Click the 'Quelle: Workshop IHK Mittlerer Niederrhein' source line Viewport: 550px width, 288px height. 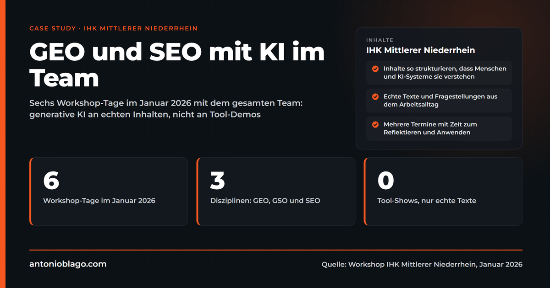coord(422,264)
